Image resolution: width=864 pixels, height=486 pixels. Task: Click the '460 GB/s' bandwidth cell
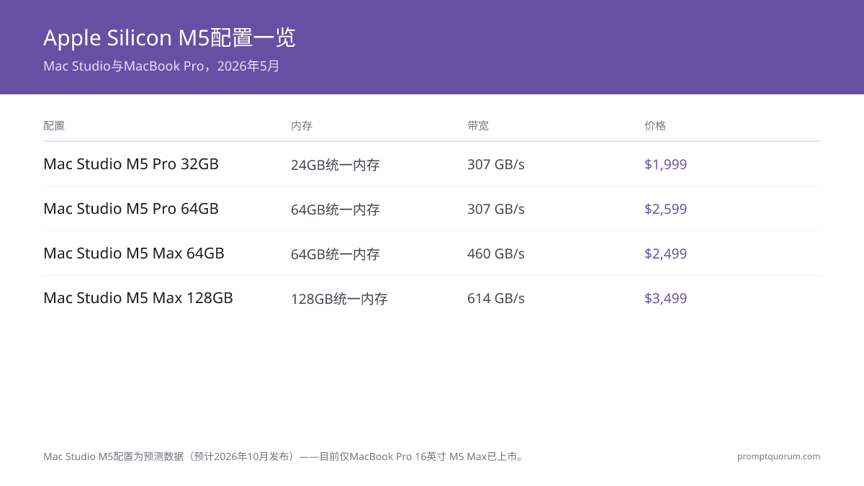[496, 254]
